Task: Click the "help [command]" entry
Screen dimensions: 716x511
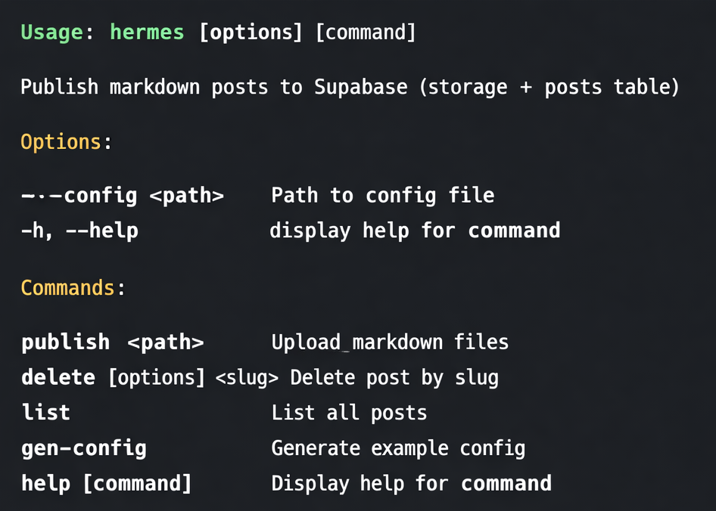Action: pos(107,483)
